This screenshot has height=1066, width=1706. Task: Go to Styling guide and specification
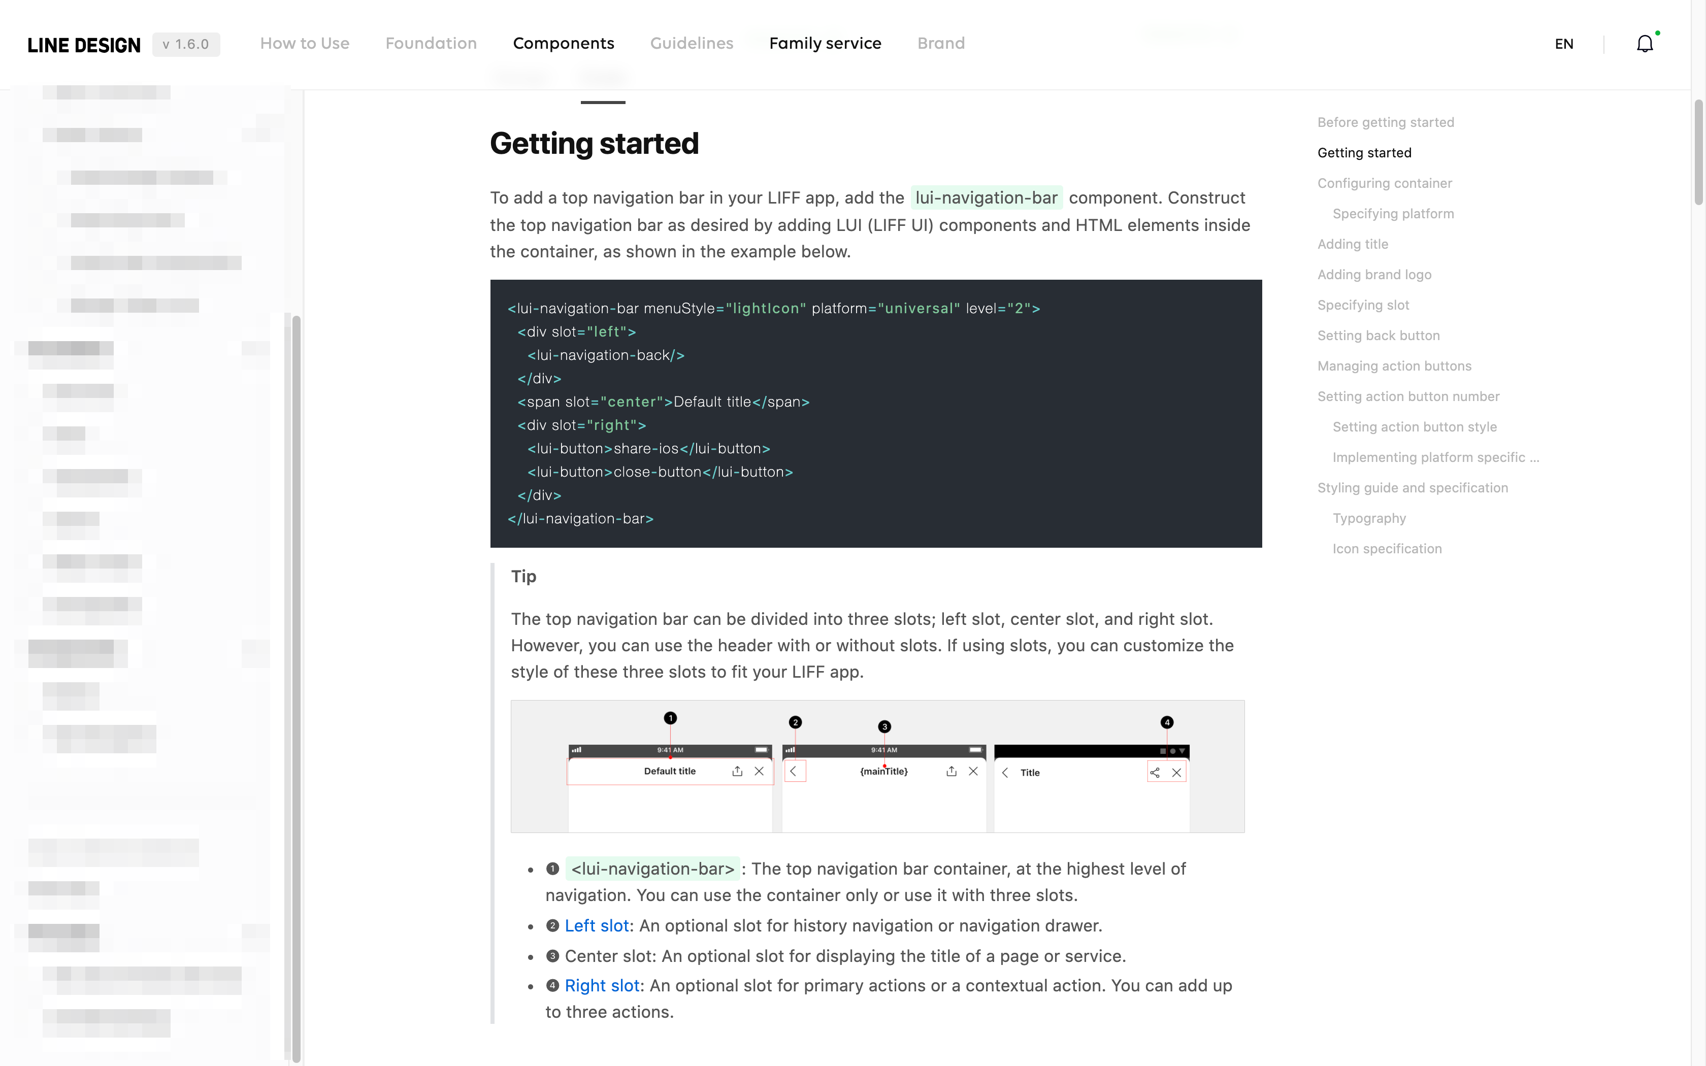[x=1412, y=488]
